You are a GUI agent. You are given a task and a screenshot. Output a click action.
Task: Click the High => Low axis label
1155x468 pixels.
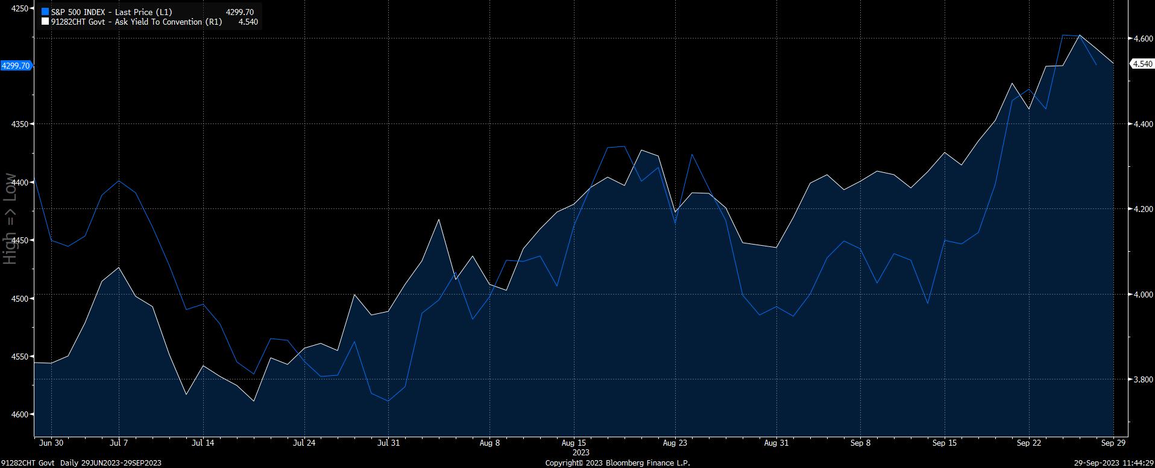[10, 219]
